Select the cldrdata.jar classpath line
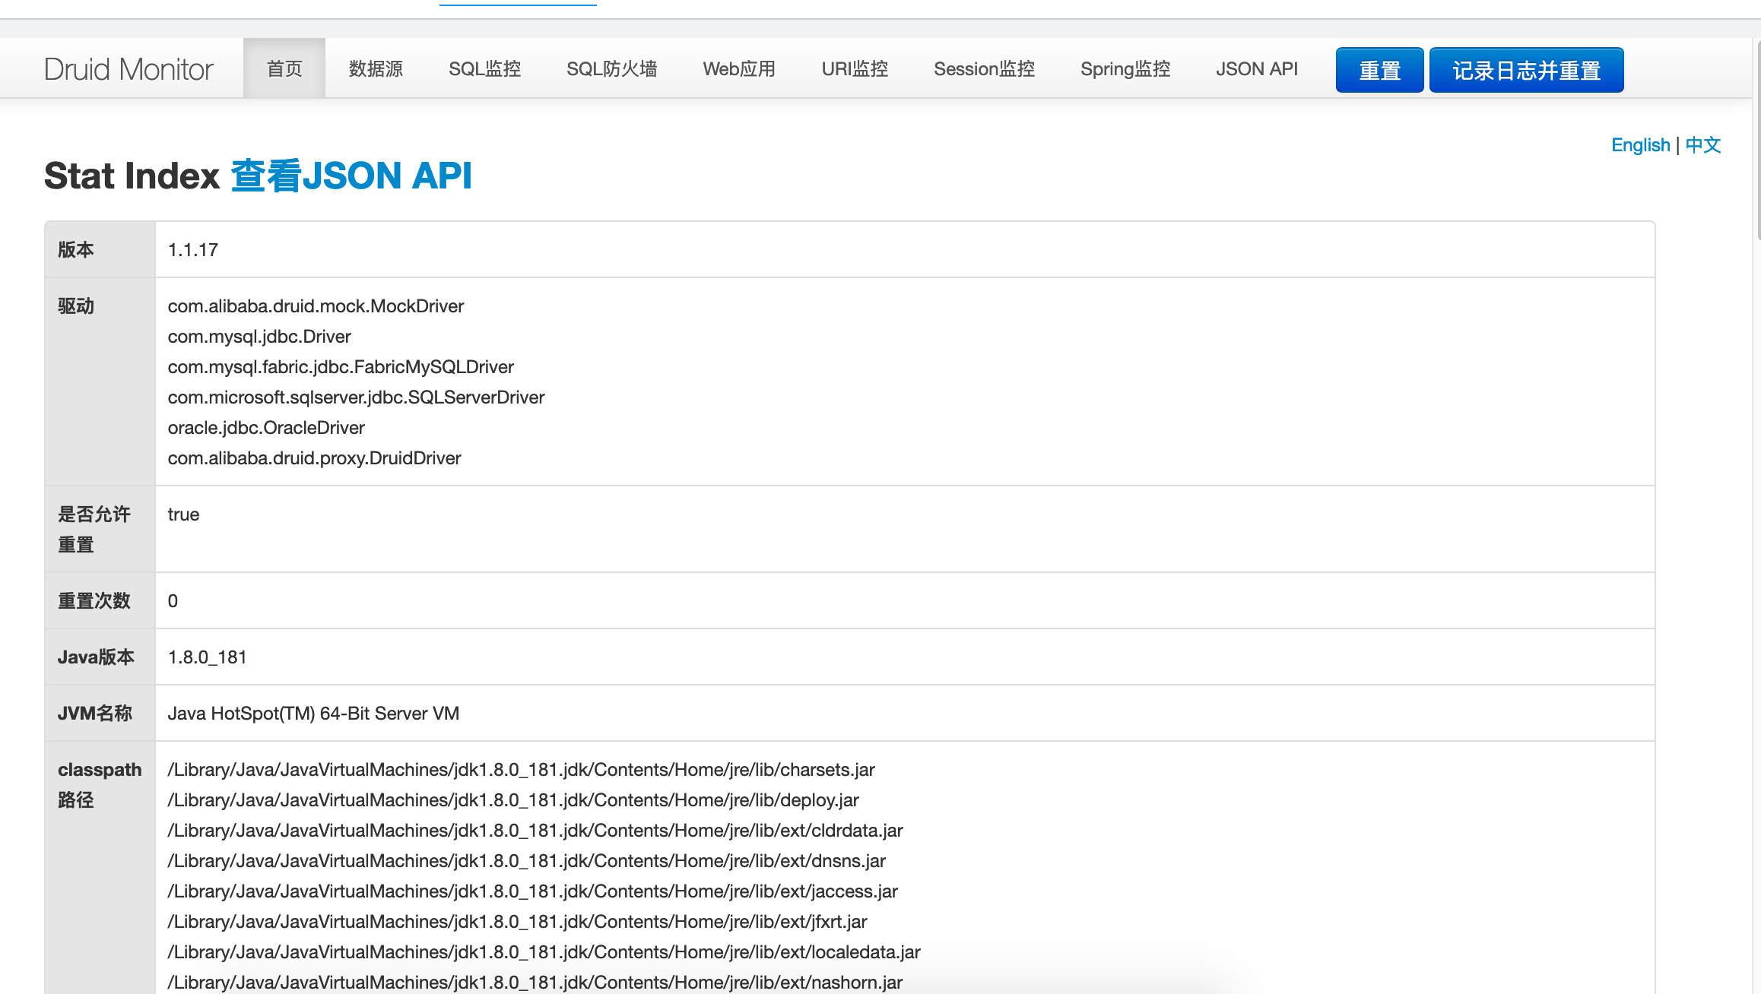Viewport: 1761px width, 994px height. pyautogui.click(x=535, y=831)
